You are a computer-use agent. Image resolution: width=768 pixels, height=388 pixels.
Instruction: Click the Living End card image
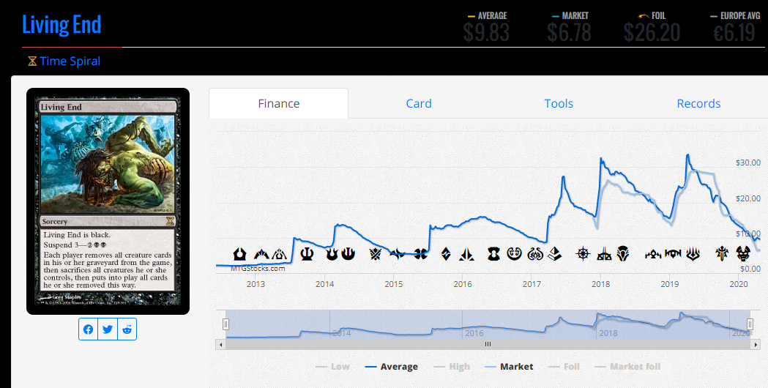pyautogui.click(x=108, y=201)
